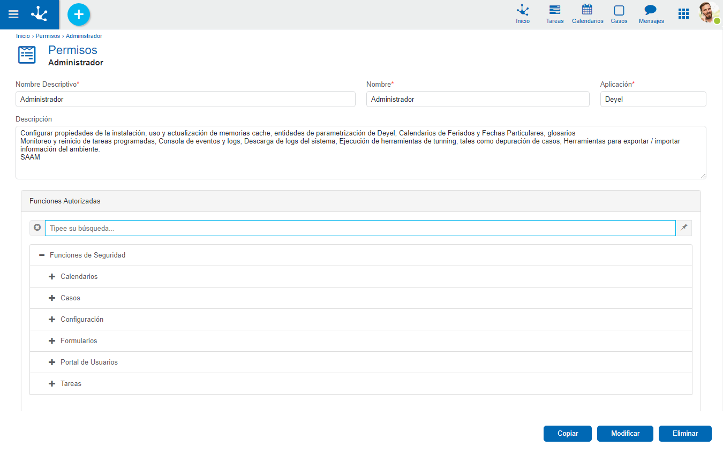Click the Aplicación field showing Deyel
Image resolution: width=723 pixels, height=454 pixels.
point(653,99)
